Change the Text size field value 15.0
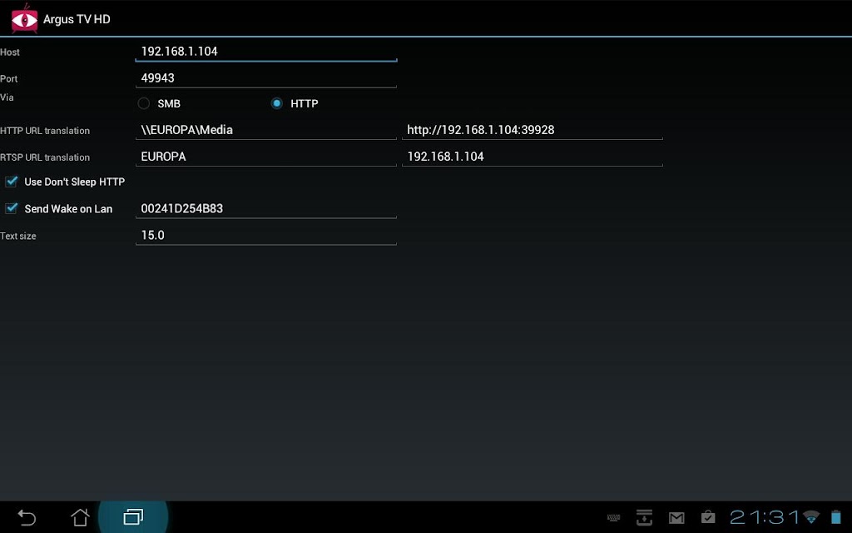This screenshot has height=533, width=852. click(265, 235)
